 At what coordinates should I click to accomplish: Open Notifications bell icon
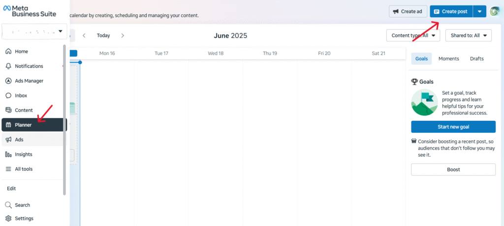pos(8,66)
